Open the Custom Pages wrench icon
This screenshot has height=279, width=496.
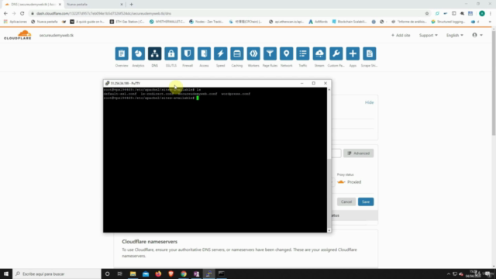[336, 53]
